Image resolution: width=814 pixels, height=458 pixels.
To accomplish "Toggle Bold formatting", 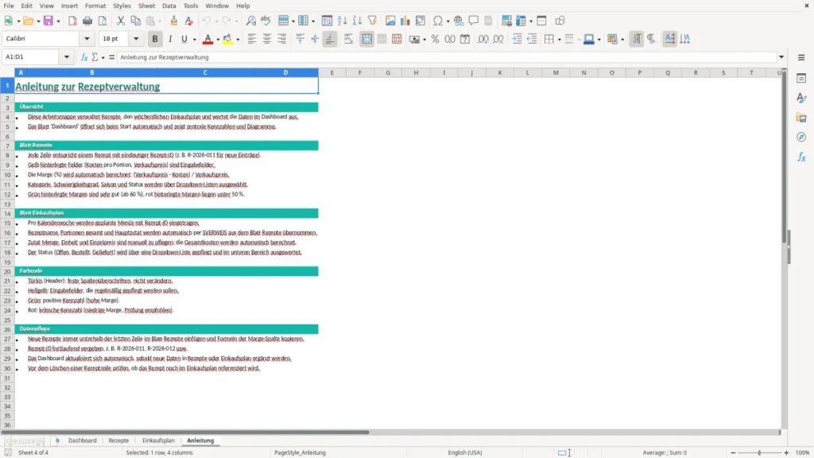I will coord(155,39).
